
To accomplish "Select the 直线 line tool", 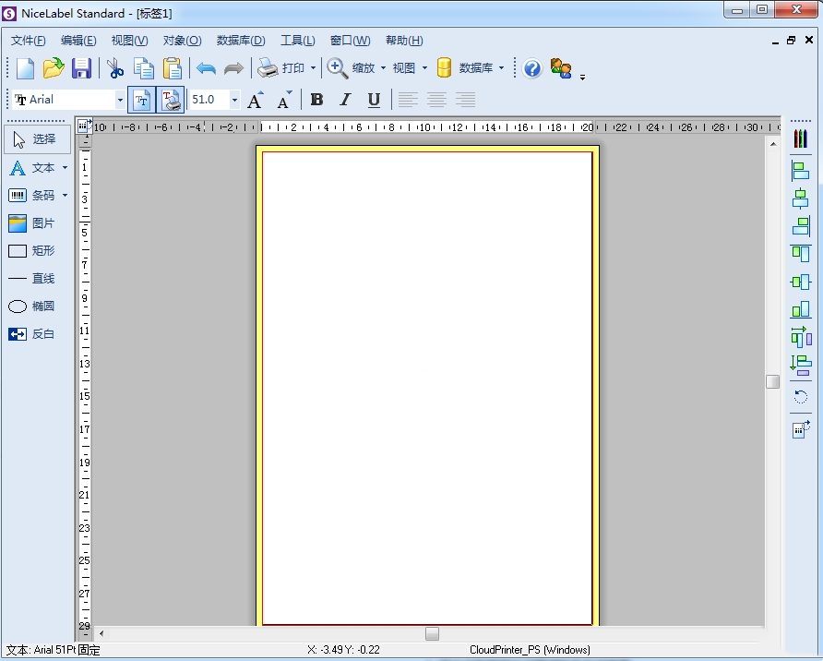I will [32, 278].
